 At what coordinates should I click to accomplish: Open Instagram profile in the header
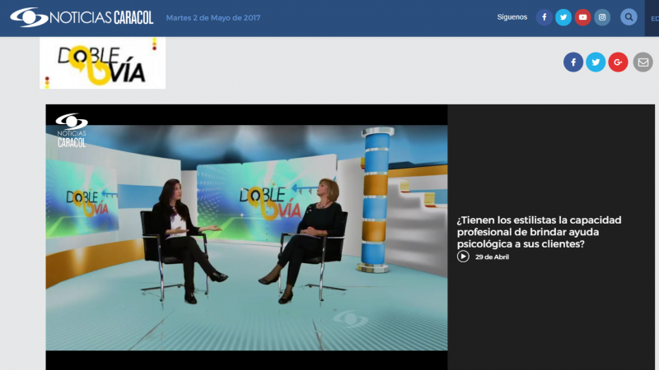(602, 17)
